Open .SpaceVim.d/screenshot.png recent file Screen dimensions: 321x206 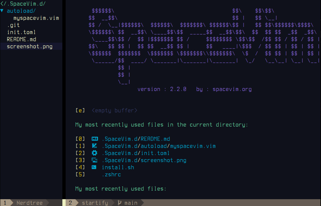pyautogui.click(x=144, y=160)
